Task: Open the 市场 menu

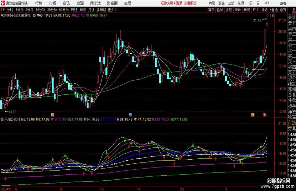Action: pos(53,3)
